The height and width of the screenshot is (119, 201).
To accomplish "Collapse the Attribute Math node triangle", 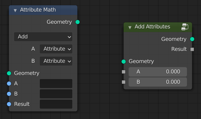I will pyautogui.click(x=15, y=11).
